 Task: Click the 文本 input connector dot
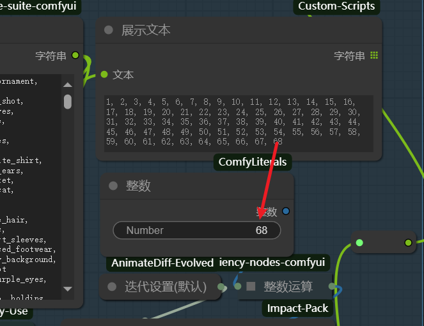click(104, 75)
